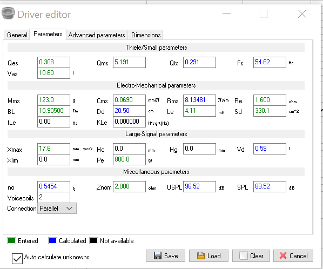Screen dimensions: 323x269
Task: Click the floppy disk Save icon
Action: pos(158,255)
